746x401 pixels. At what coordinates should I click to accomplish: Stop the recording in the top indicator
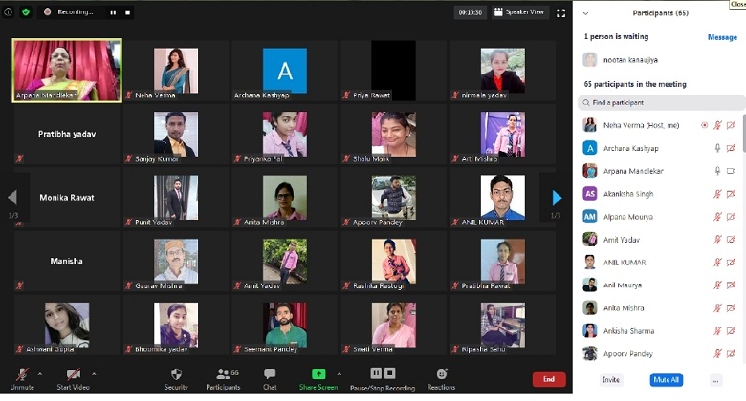(128, 12)
